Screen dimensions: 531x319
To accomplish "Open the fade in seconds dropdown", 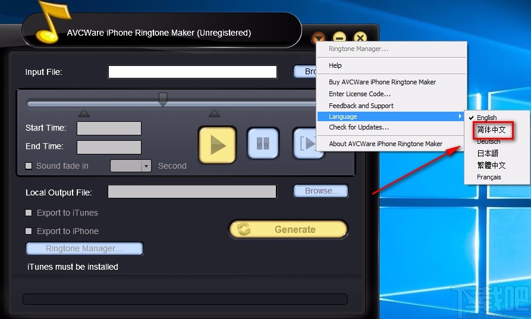I will [x=146, y=166].
